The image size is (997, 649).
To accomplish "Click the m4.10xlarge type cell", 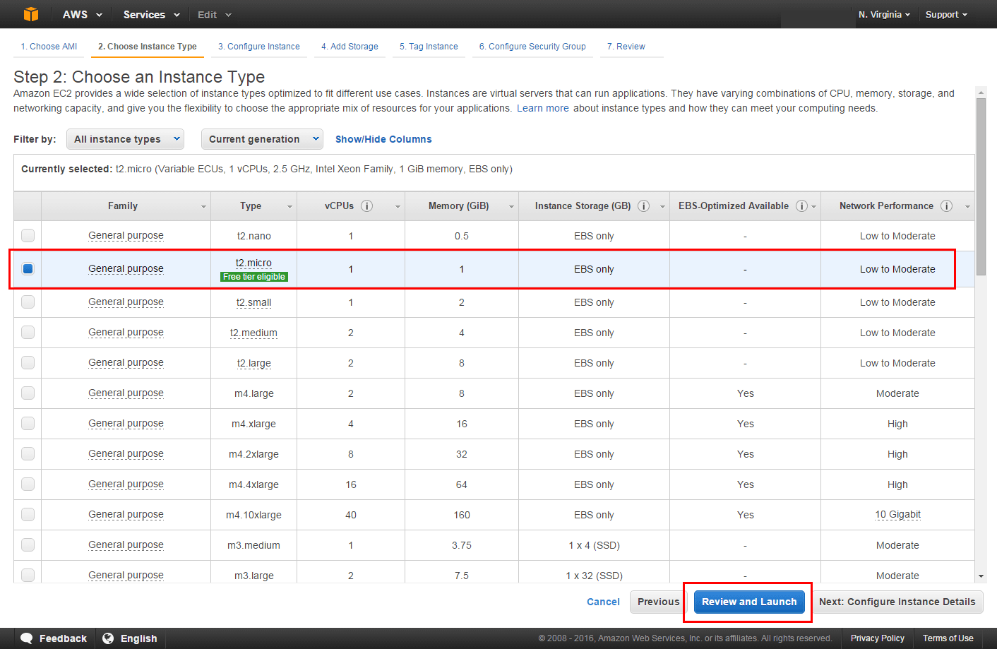I will 253,515.
